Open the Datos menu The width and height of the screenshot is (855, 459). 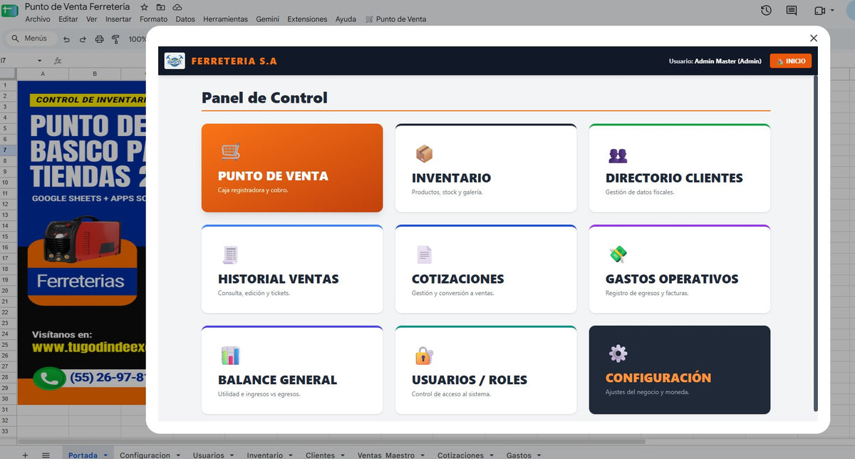click(185, 19)
